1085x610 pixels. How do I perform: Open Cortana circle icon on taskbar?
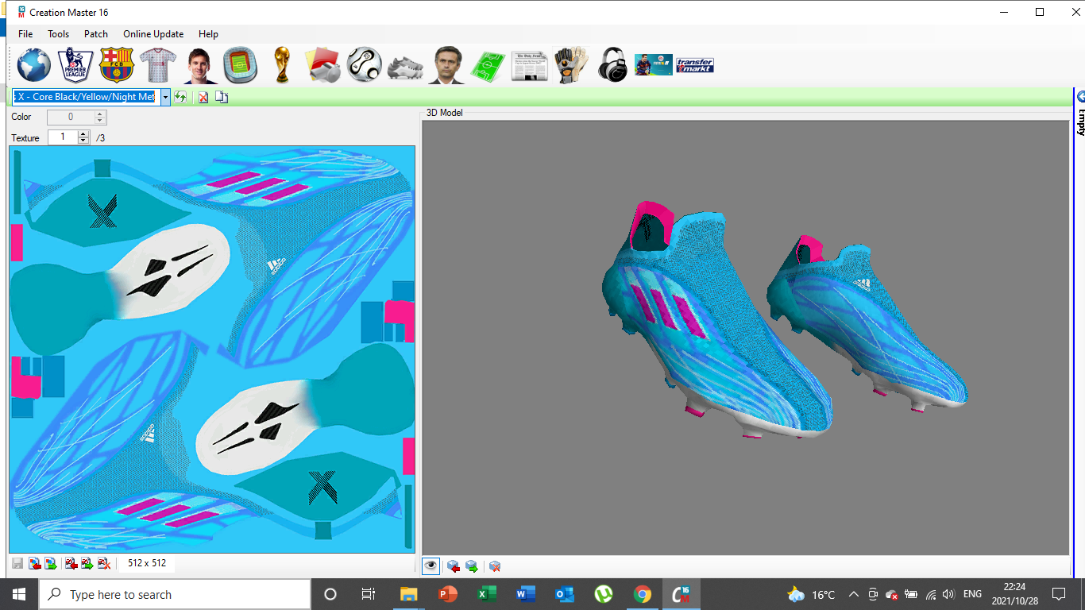click(x=330, y=594)
